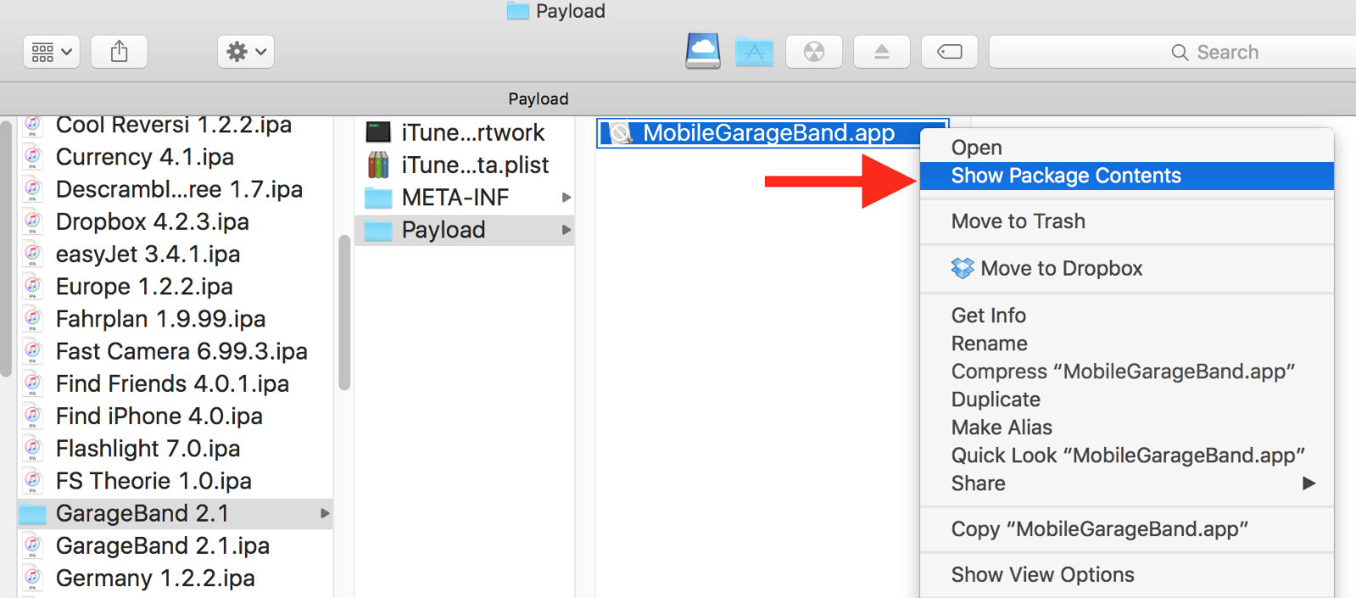The image size is (1356, 598).
Task: Expand the Share submenu arrow
Action: coord(1309,483)
